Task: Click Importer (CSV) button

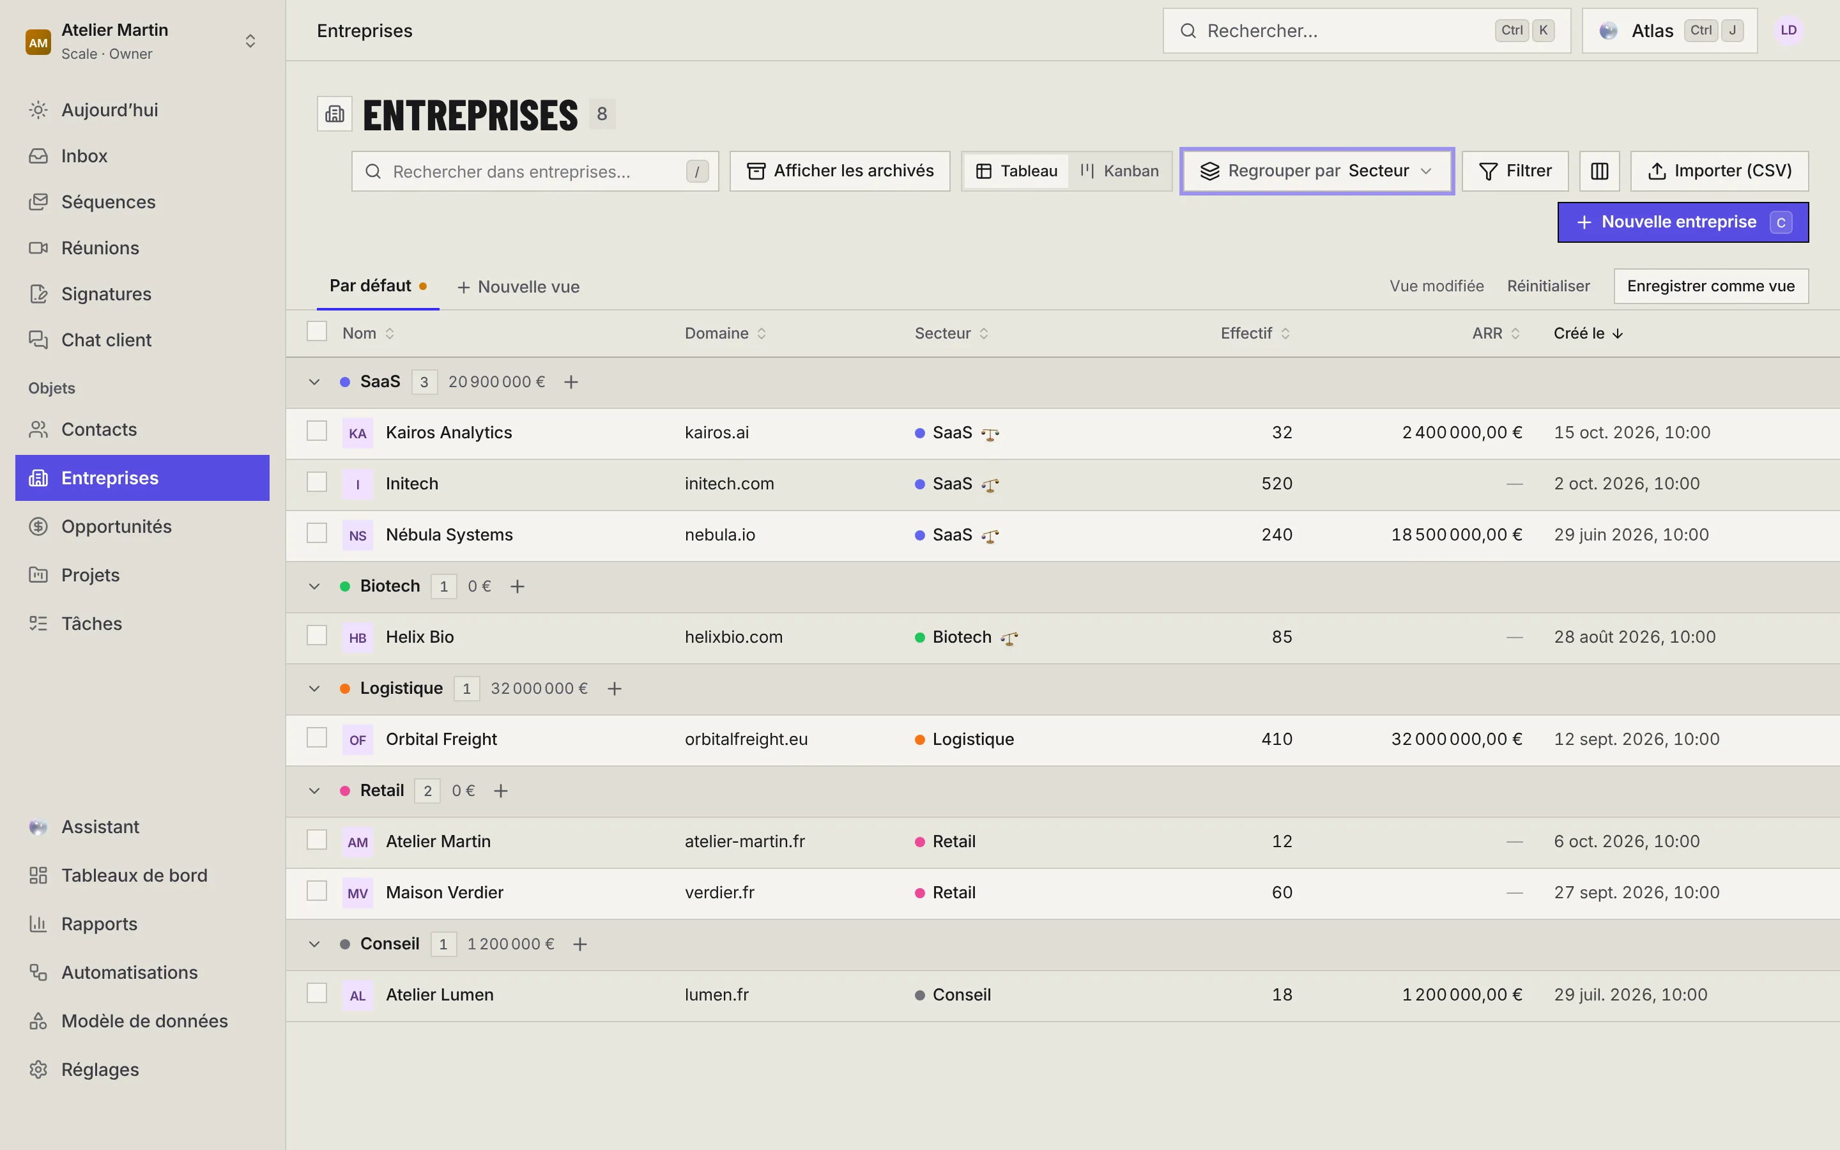Action: coord(1719,171)
